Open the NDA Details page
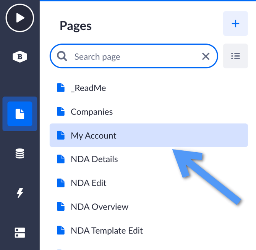 click(x=94, y=159)
